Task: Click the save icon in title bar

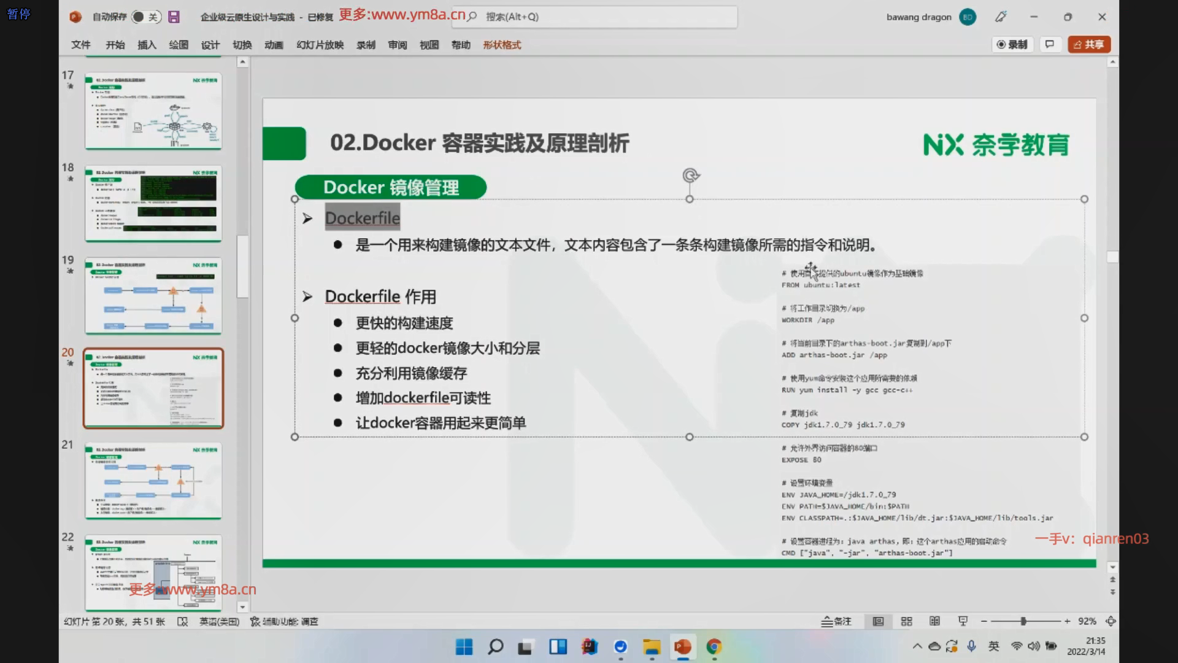Action: click(174, 17)
